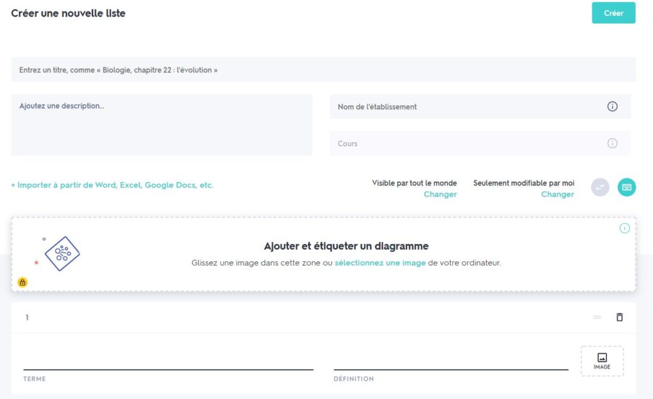Add an image with the IMAGE icon
Screen dimensions: 653x399
click(x=601, y=360)
